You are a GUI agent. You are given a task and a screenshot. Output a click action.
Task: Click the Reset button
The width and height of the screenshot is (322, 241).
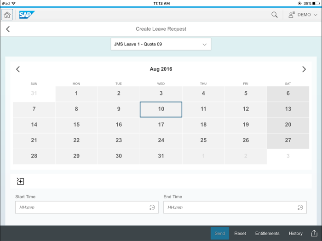[x=240, y=233]
